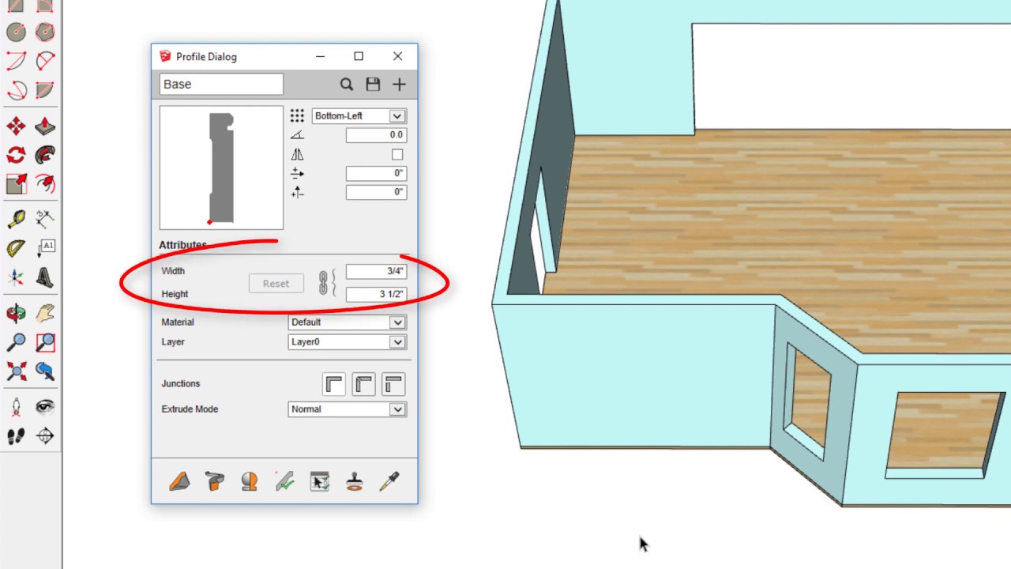Select the Move tool

click(17, 126)
